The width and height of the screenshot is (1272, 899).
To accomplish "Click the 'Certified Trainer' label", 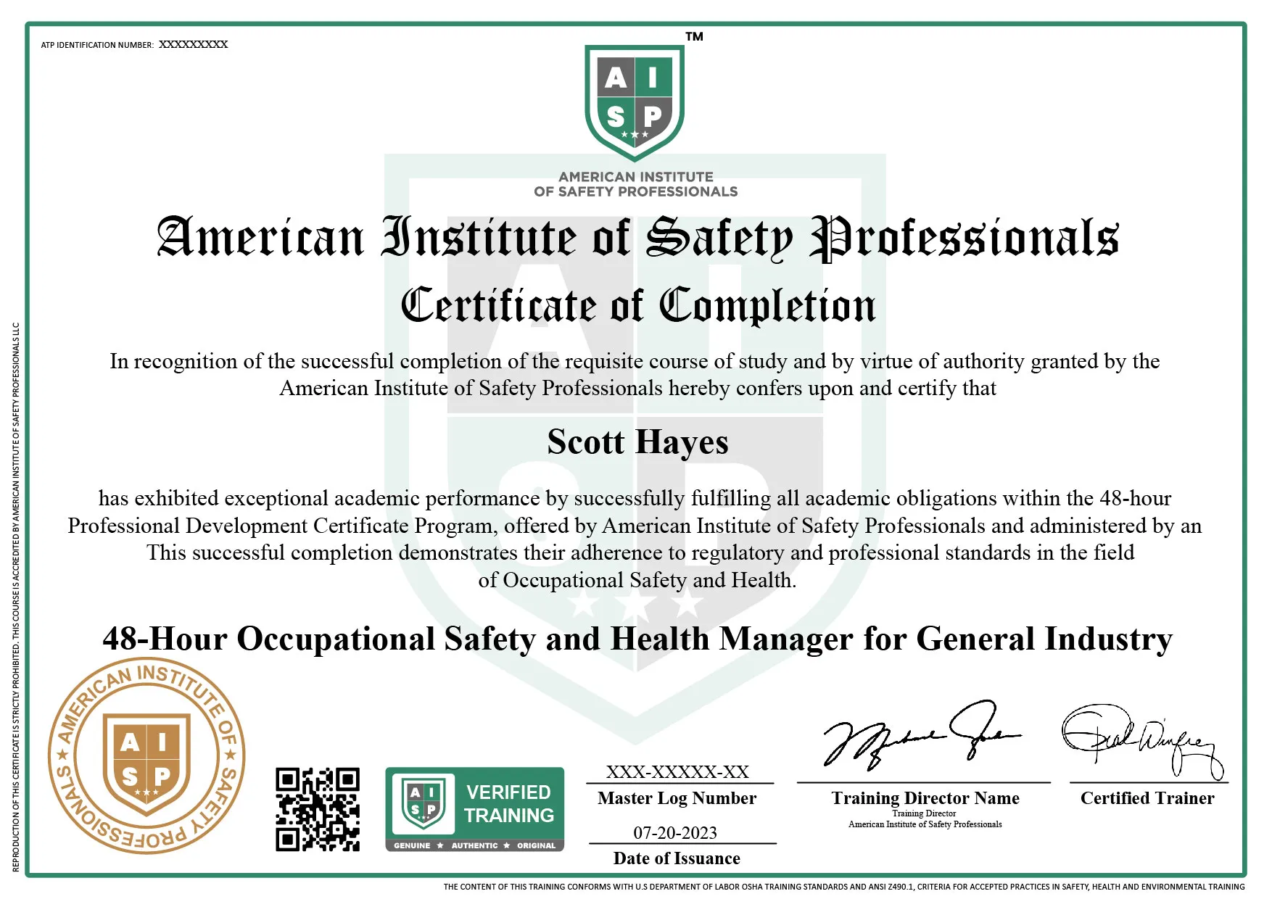I will (x=1147, y=798).
